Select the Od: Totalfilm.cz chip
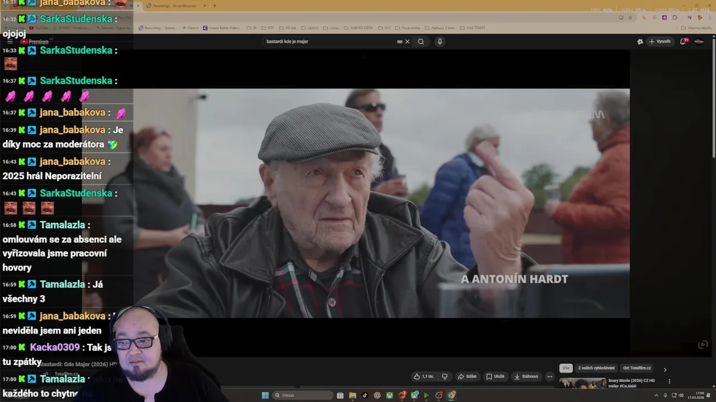The height and width of the screenshot is (402, 716). [637, 368]
